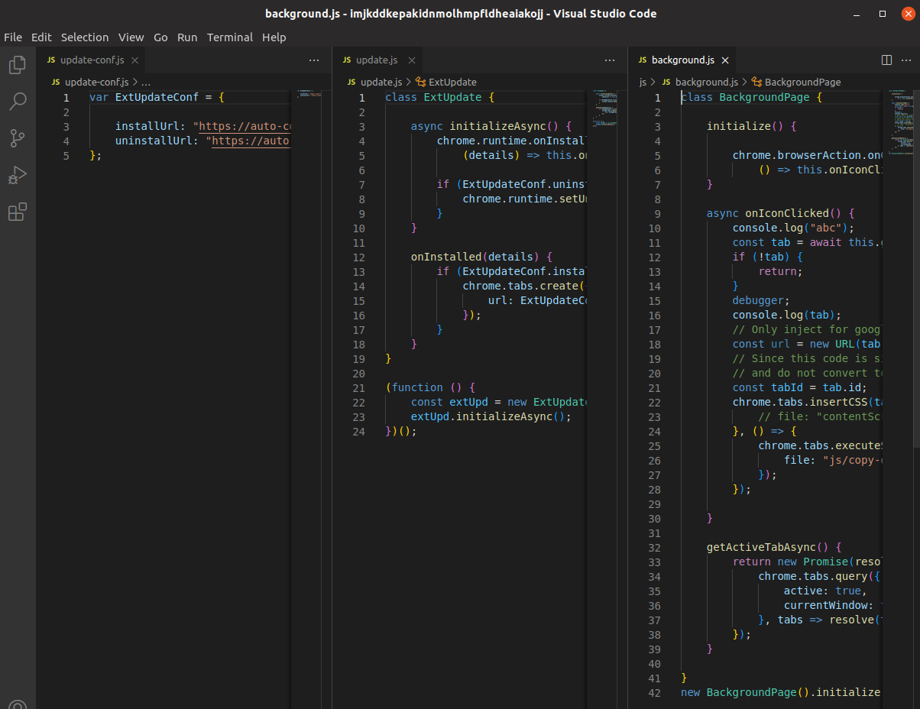Open the Explorer view in activity bar

(17, 65)
